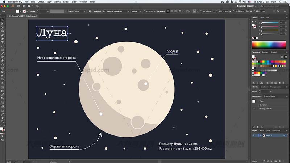
Task: Switch to the Brushes tab
Action: click(x=265, y=52)
